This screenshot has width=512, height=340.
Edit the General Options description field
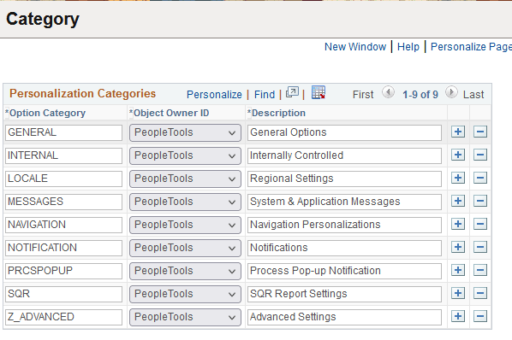(x=344, y=132)
